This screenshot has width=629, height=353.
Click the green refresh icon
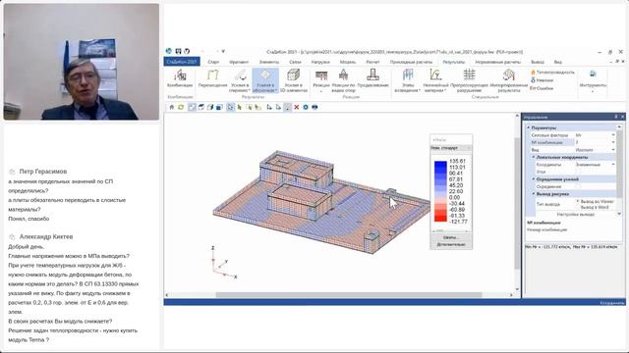[x=181, y=107]
